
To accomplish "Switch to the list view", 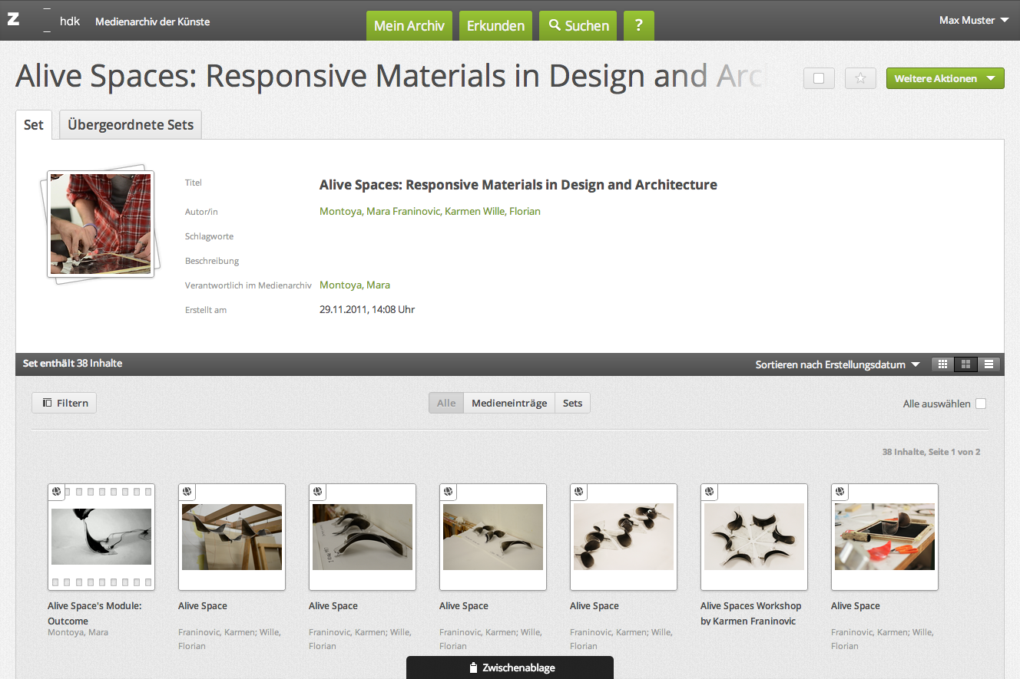I will click(989, 364).
